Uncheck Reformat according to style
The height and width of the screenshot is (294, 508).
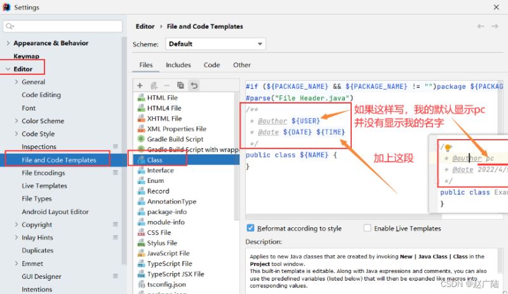click(250, 228)
